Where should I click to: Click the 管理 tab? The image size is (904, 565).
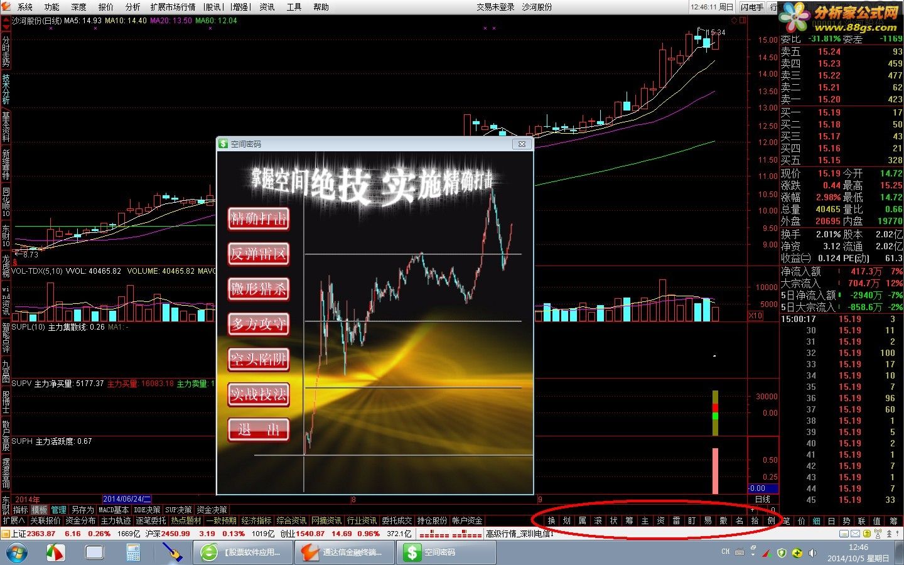click(59, 510)
